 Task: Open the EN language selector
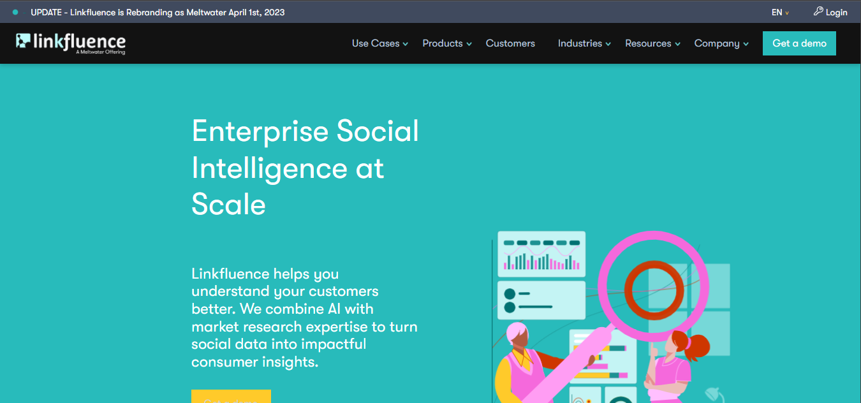click(x=780, y=12)
